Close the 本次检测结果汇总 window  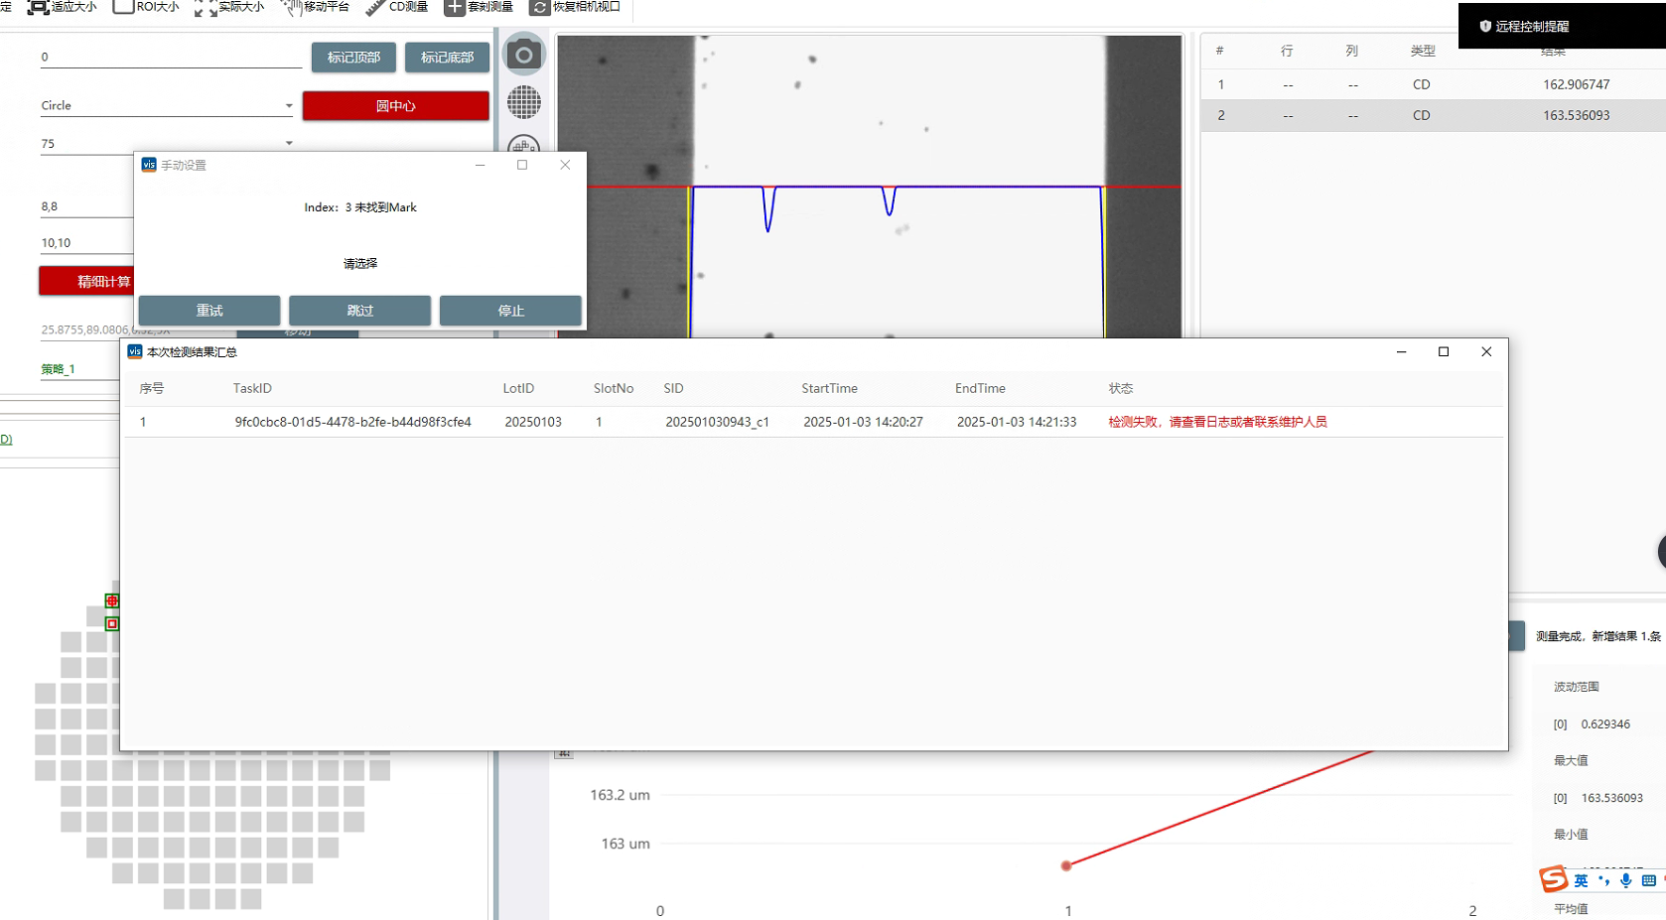[1486, 351]
